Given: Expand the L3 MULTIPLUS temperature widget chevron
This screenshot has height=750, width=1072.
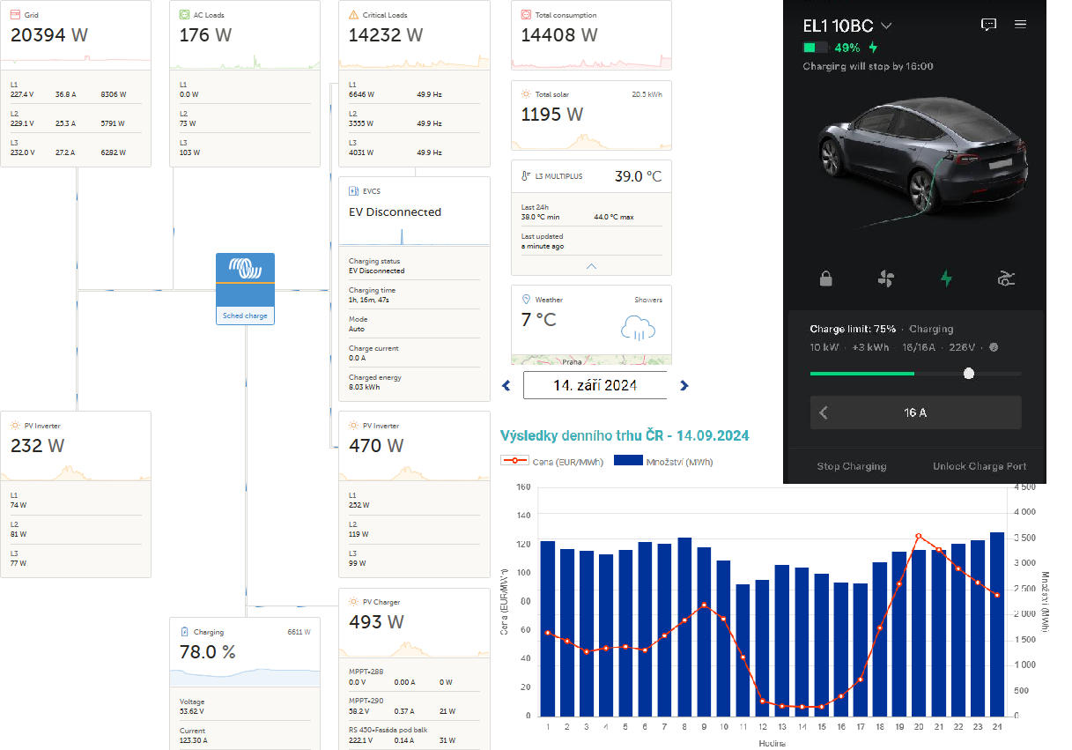Looking at the screenshot, I should tap(591, 266).
